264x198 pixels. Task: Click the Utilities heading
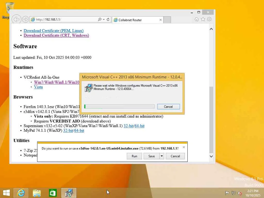[x=21, y=141]
